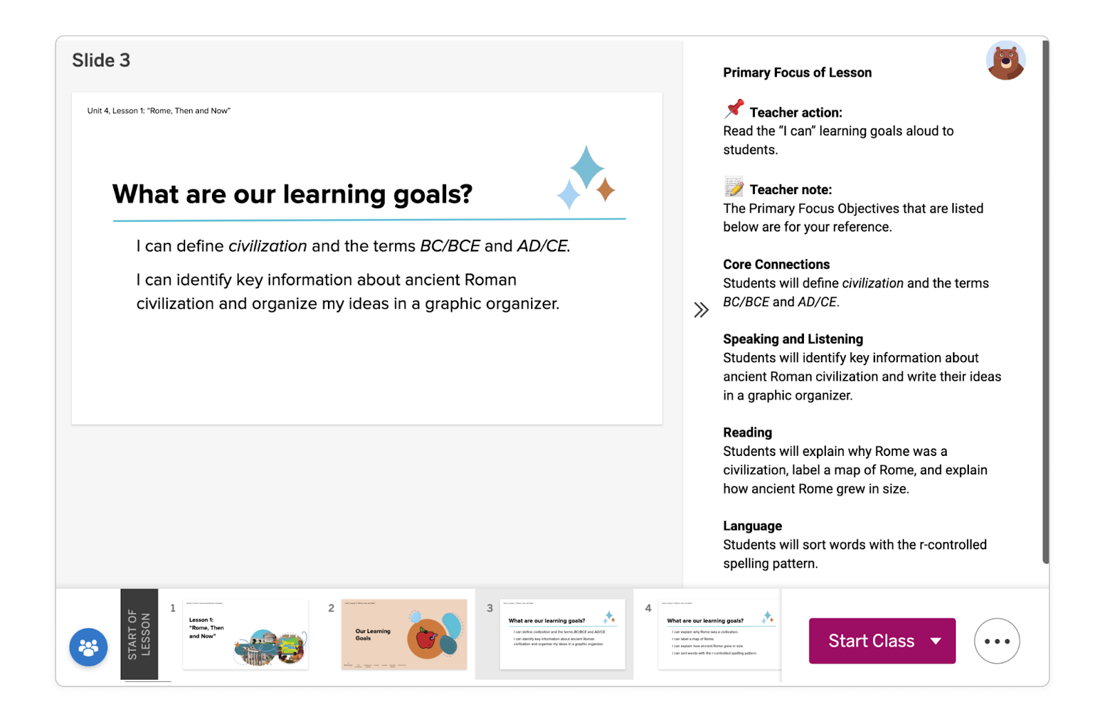
Task: Open the Start Class dropdown arrow
Action: (935, 640)
